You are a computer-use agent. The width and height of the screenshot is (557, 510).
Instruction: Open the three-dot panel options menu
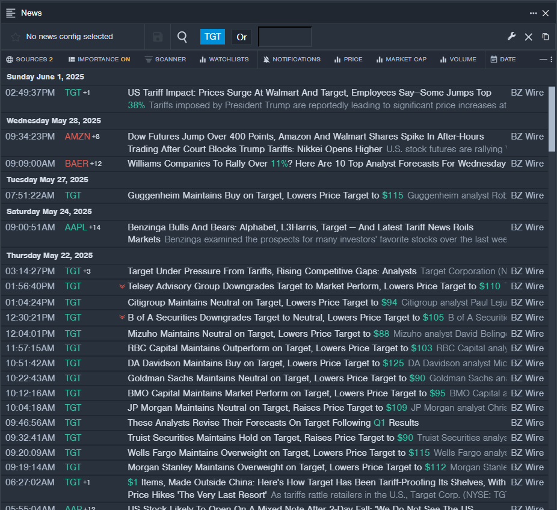tap(533, 13)
